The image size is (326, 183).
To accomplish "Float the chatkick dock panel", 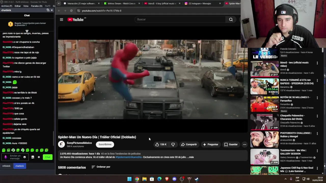I will [x=48, y=10].
